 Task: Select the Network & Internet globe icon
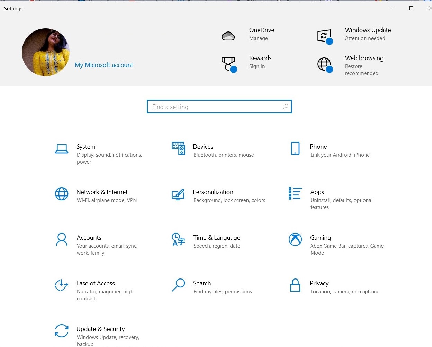coord(62,194)
